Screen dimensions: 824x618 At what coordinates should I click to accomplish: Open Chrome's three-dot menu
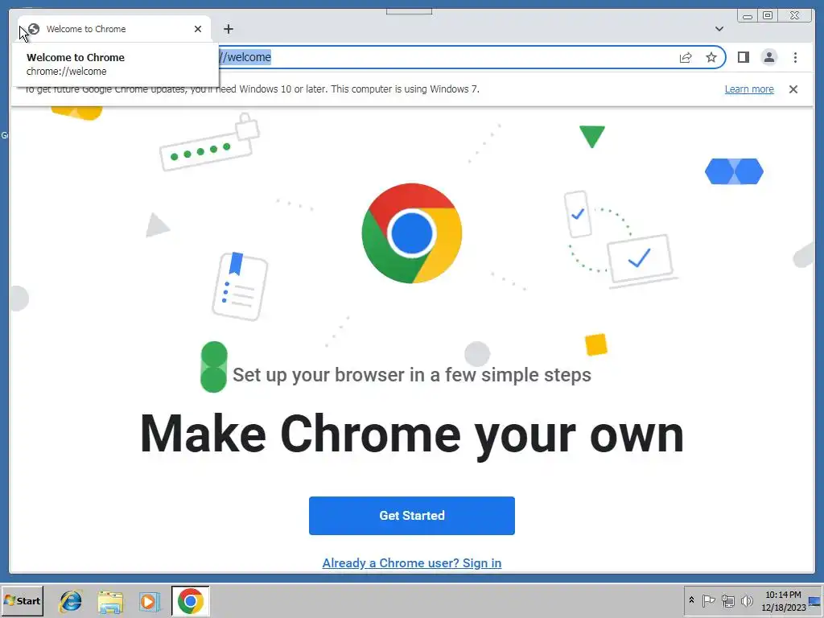click(795, 57)
